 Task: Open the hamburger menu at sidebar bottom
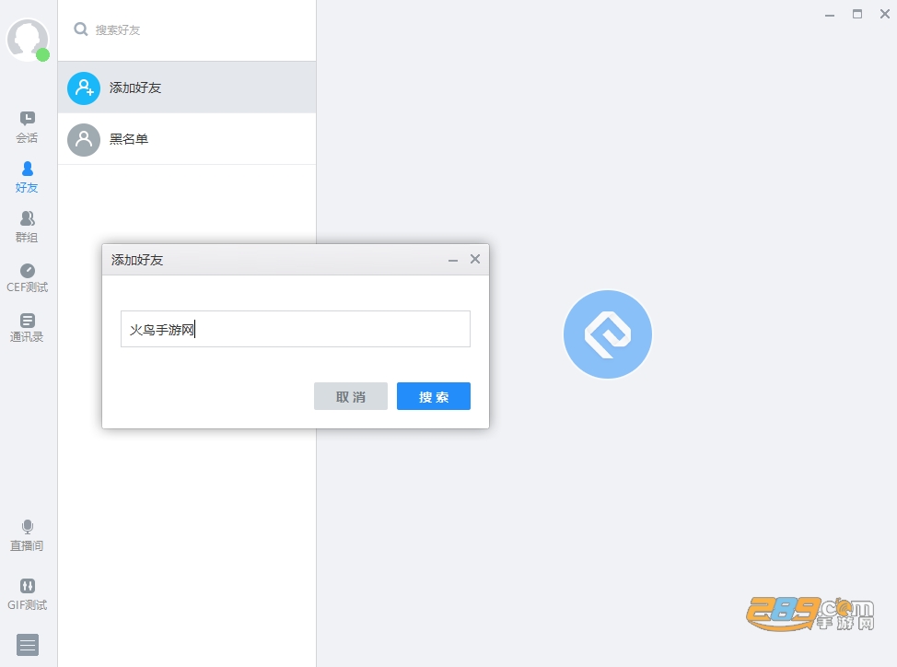28,645
